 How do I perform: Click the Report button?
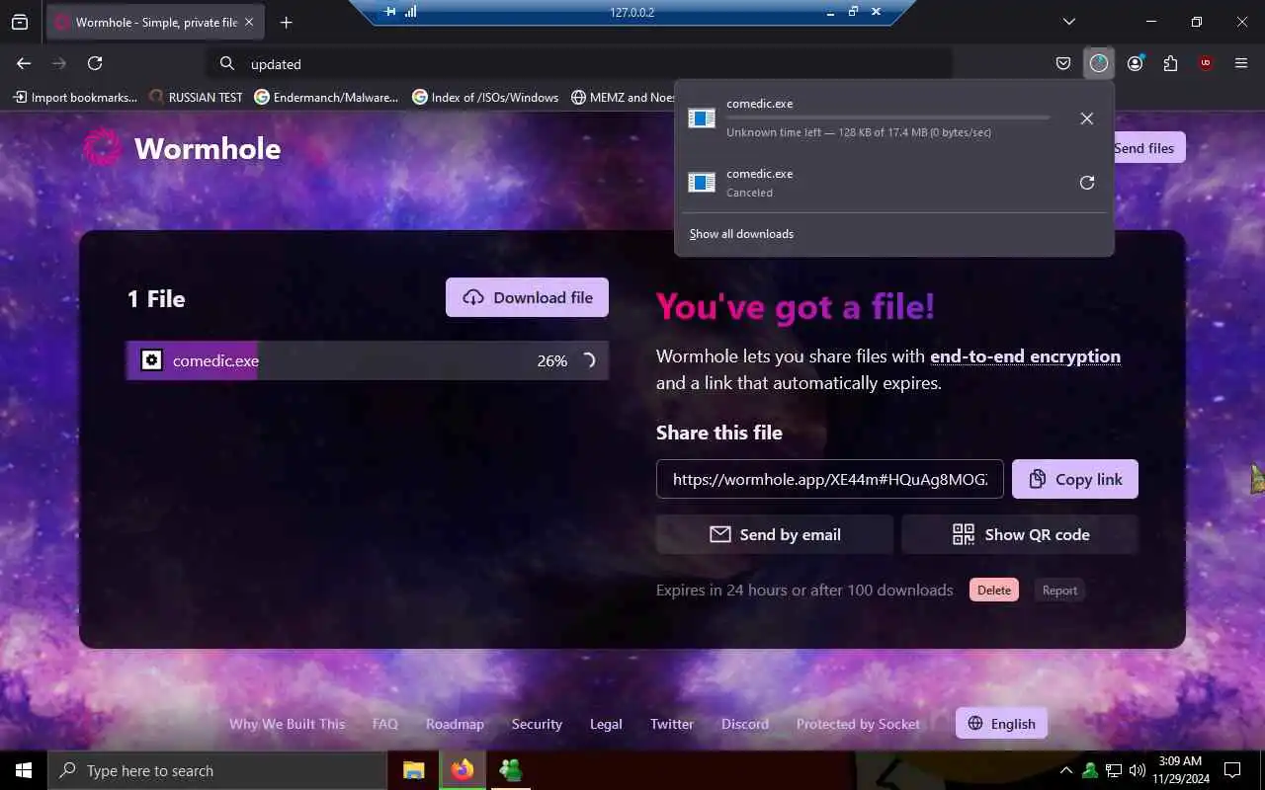click(x=1059, y=591)
